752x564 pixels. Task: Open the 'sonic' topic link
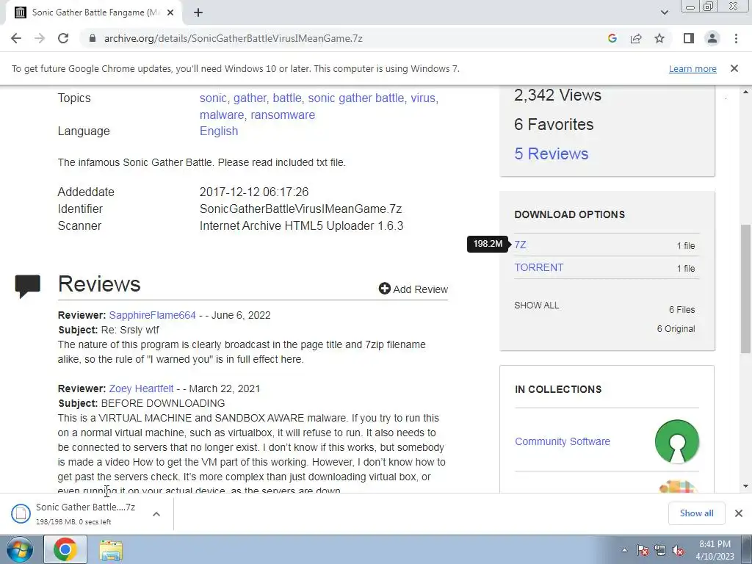coord(213,98)
